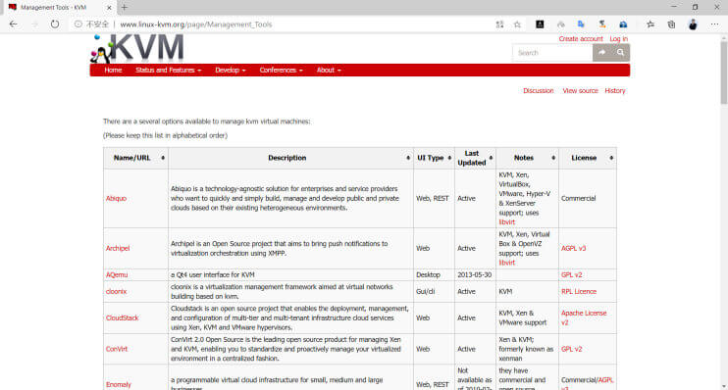728x390 pixels.
Task: Open the not-secure site information icon
Action: coord(78,24)
